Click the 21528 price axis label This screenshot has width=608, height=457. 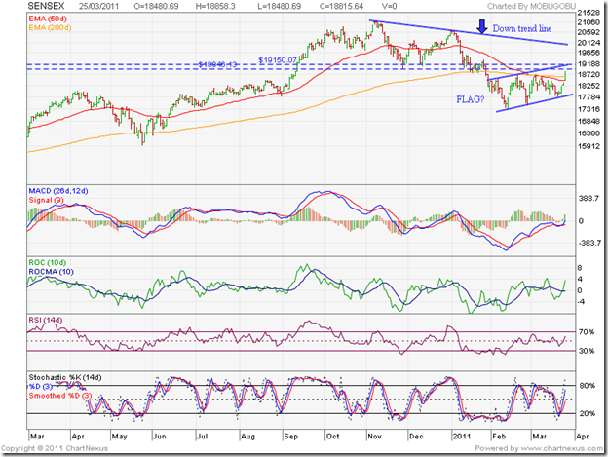point(589,13)
